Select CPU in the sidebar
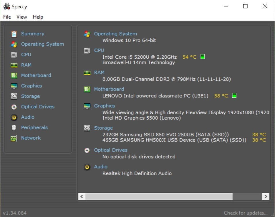Screen dimensions: 275x217 [26, 54]
